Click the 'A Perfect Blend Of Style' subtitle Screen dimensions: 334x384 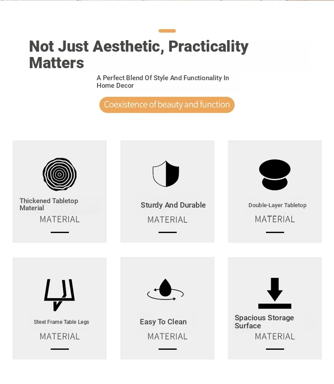tap(163, 82)
